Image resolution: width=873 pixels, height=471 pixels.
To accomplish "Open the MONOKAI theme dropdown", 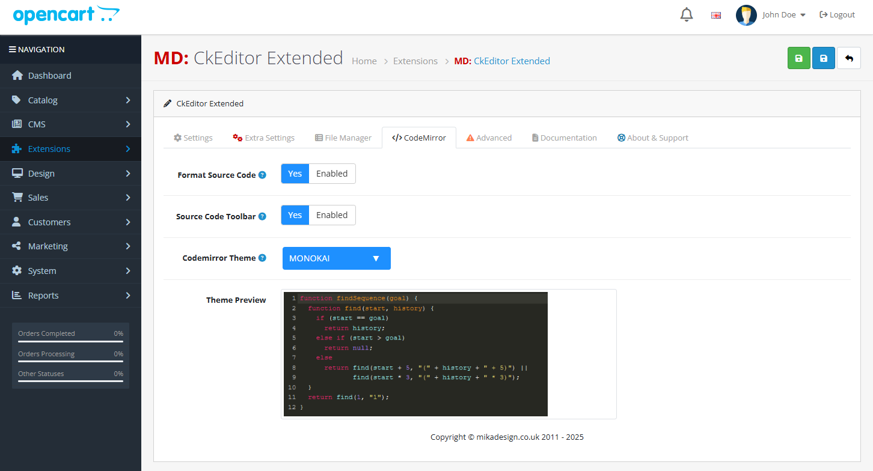I will [337, 258].
